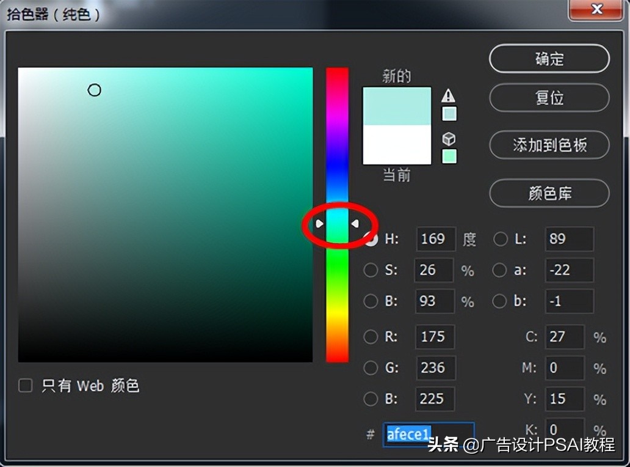
Task: Enable the only Web colors checkbox
Action: click(x=25, y=385)
